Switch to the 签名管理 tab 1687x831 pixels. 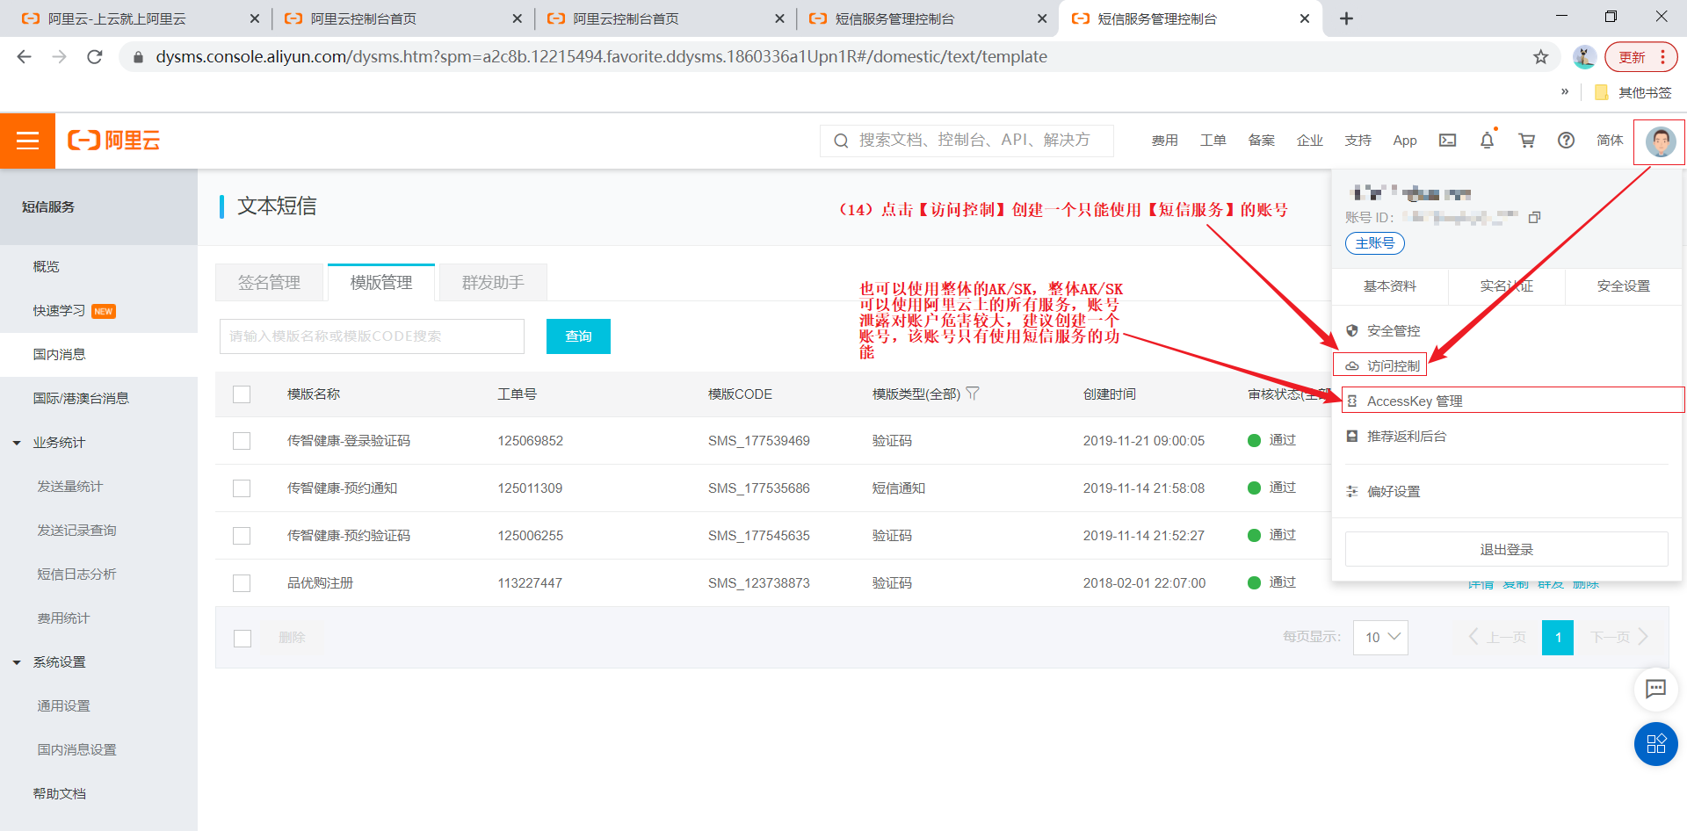tap(269, 282)
